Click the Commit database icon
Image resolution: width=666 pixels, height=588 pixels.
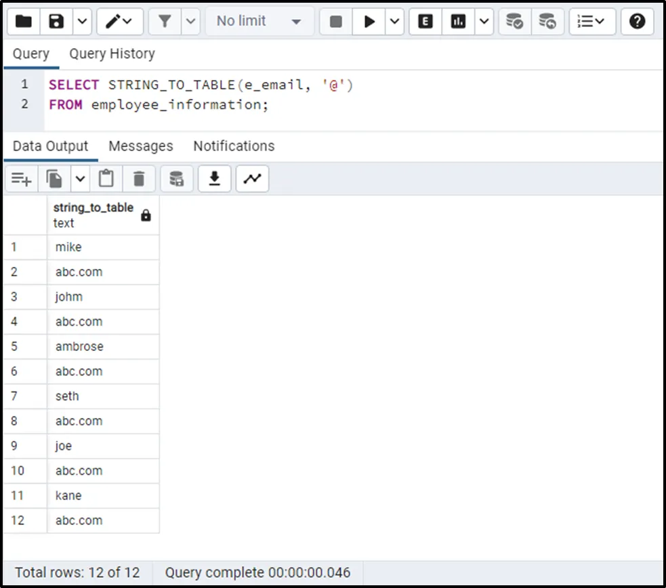pyautogui.click(x=515, y=22)
